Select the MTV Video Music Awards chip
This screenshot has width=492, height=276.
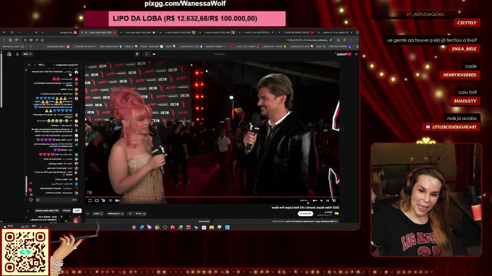(47, 210)
